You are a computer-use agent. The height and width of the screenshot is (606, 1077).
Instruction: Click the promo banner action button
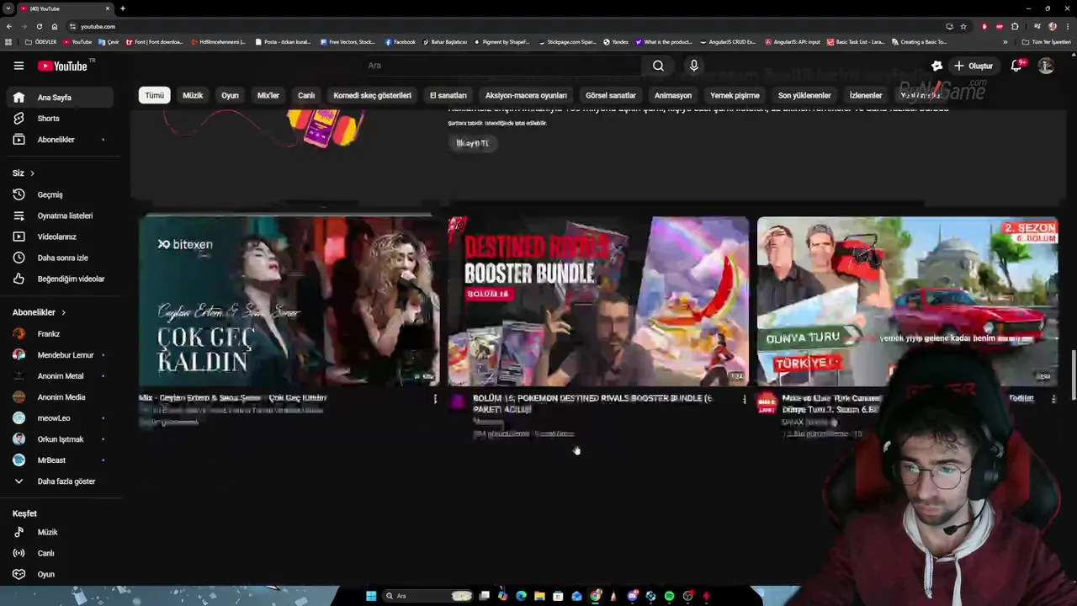tap(472, 143)
